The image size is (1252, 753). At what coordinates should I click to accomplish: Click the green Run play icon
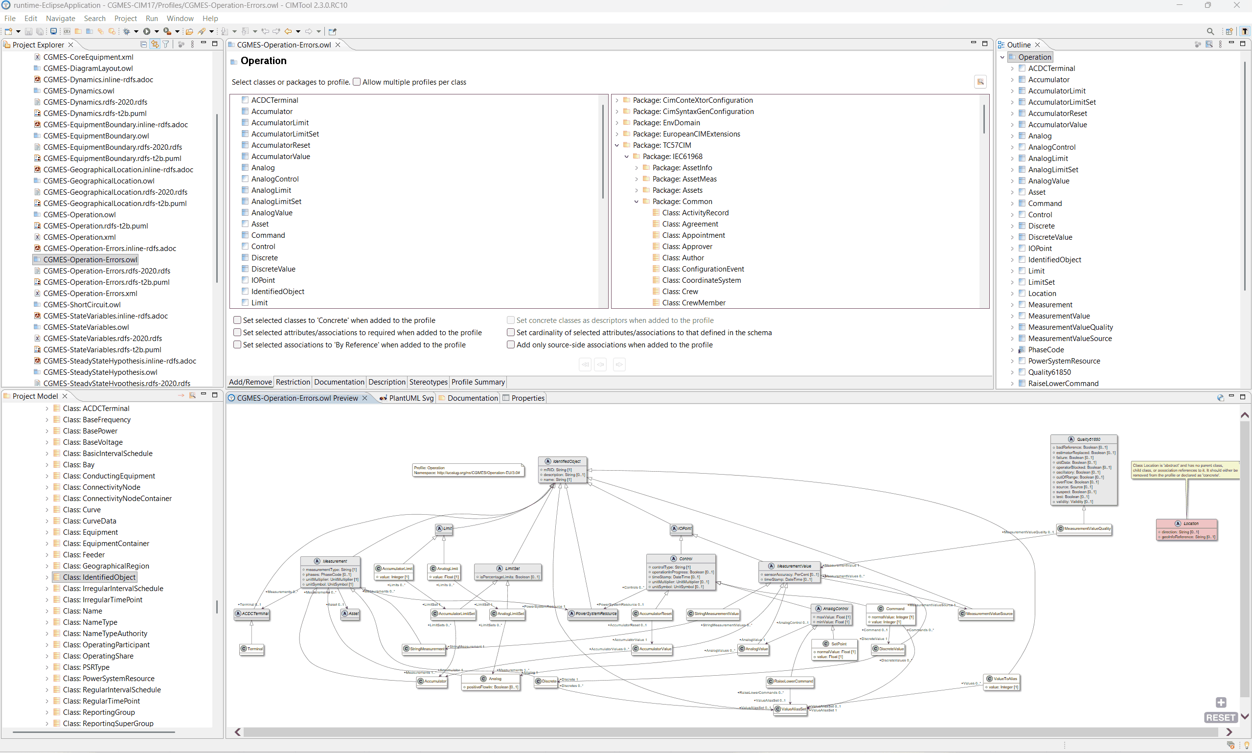[147, 31]
